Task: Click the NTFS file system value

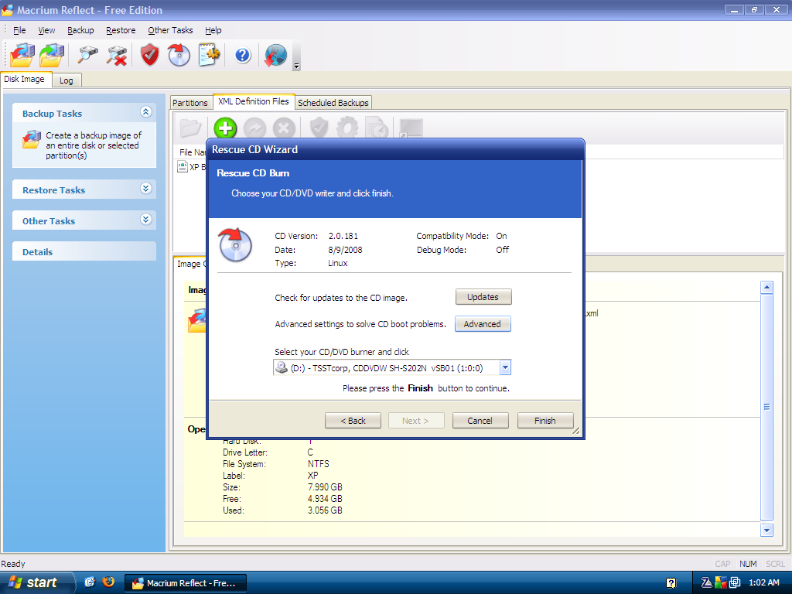Action: tap(318, 464)
